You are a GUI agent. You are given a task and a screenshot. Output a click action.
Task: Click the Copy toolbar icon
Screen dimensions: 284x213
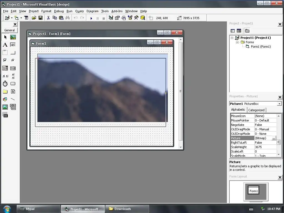click(55, 18)
